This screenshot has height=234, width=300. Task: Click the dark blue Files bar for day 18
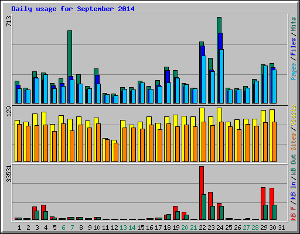pos(168,77)
